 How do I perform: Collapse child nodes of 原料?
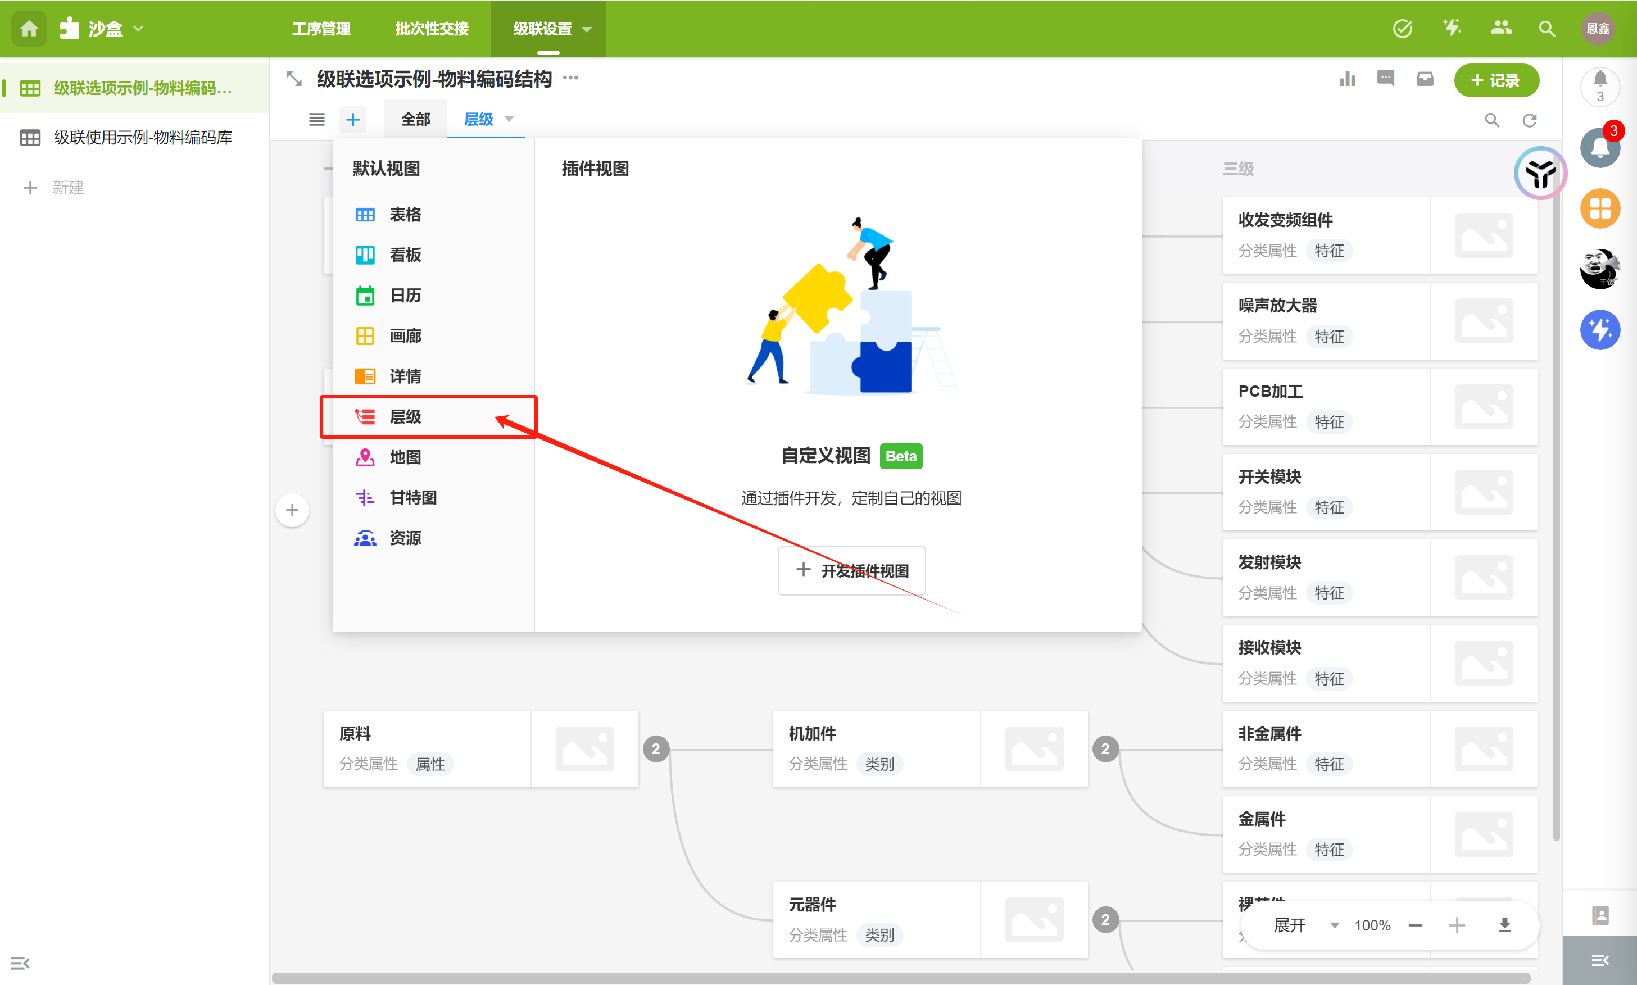(655, 750)
